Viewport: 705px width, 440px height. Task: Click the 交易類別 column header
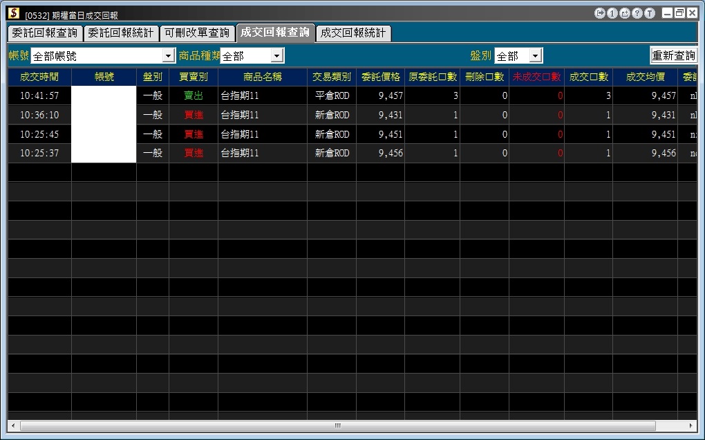[x=332, y=77]
